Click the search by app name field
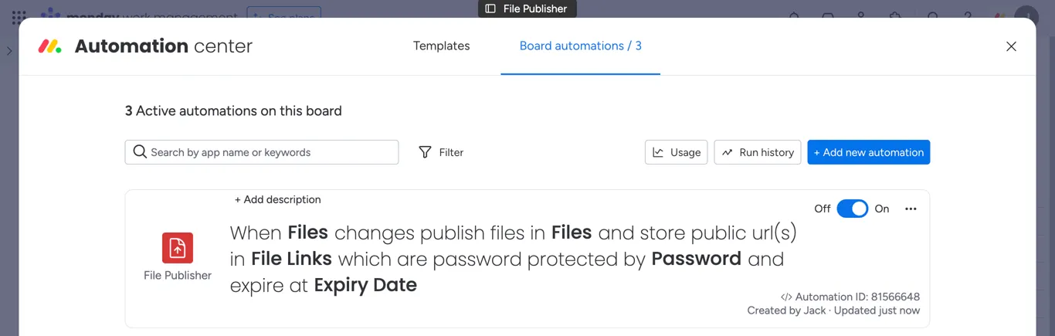Screen dimensions: 1055x336 point(262,152)
